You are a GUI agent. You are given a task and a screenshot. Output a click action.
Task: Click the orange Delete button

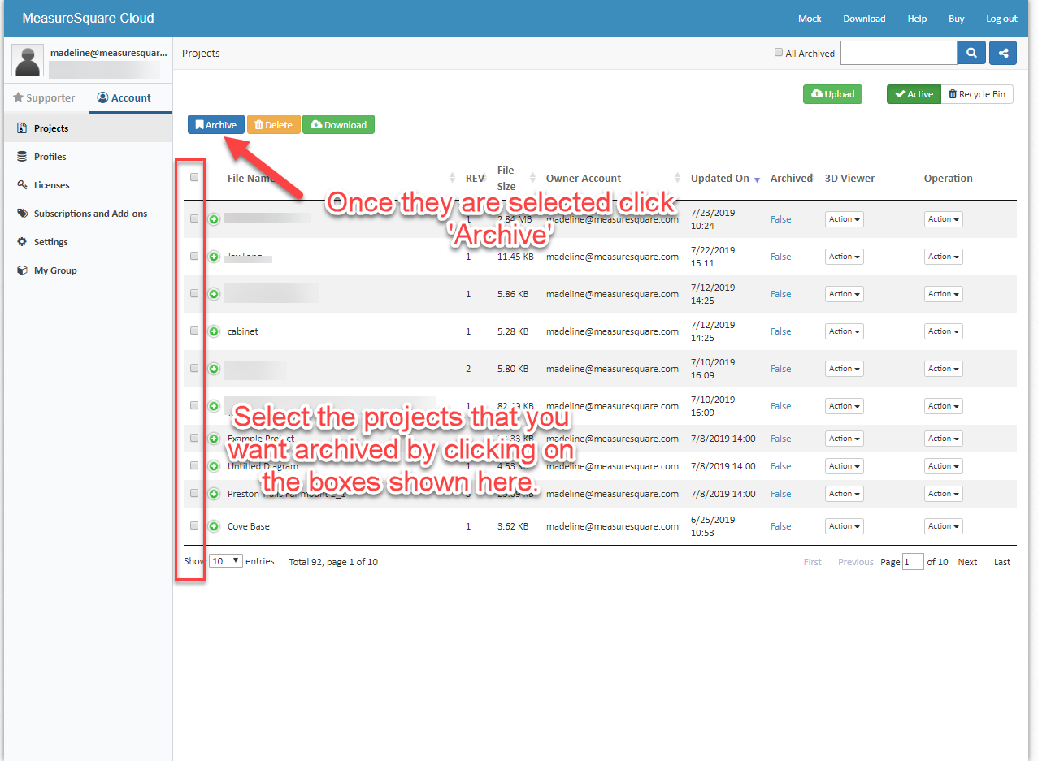pyautogui.click(x=274, y=124)
